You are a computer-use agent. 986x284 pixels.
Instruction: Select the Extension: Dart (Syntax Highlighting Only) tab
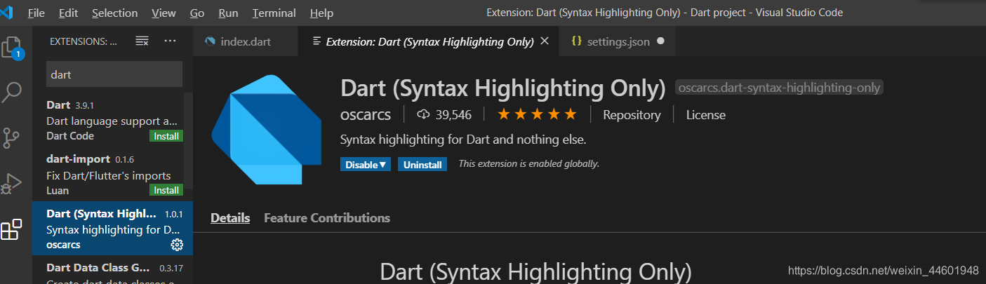point(429,41)
